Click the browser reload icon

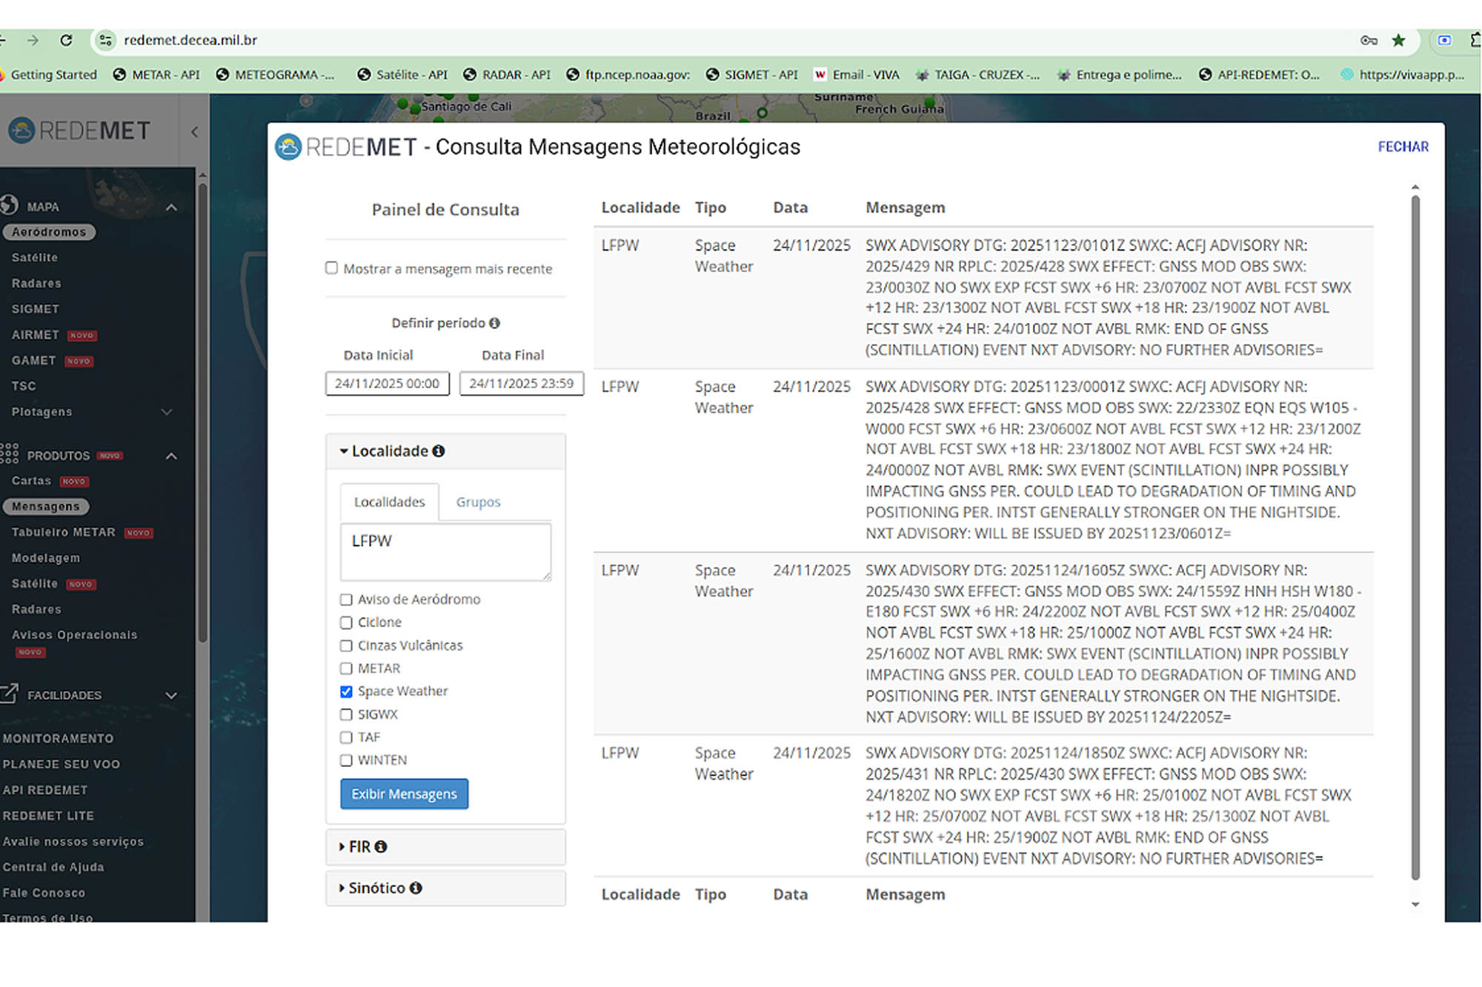tap(66, 40)
